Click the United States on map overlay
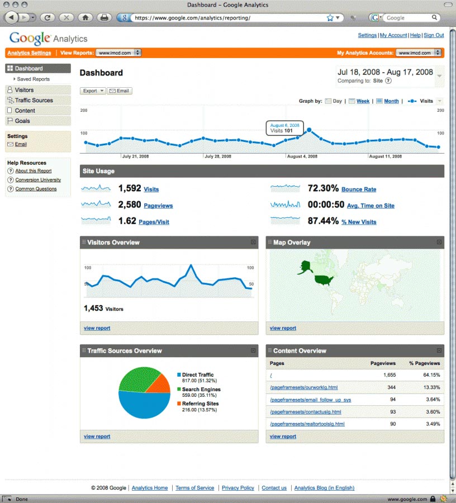Screen dimensions: 456x503 pyautogui.click(x=324, y=280)
